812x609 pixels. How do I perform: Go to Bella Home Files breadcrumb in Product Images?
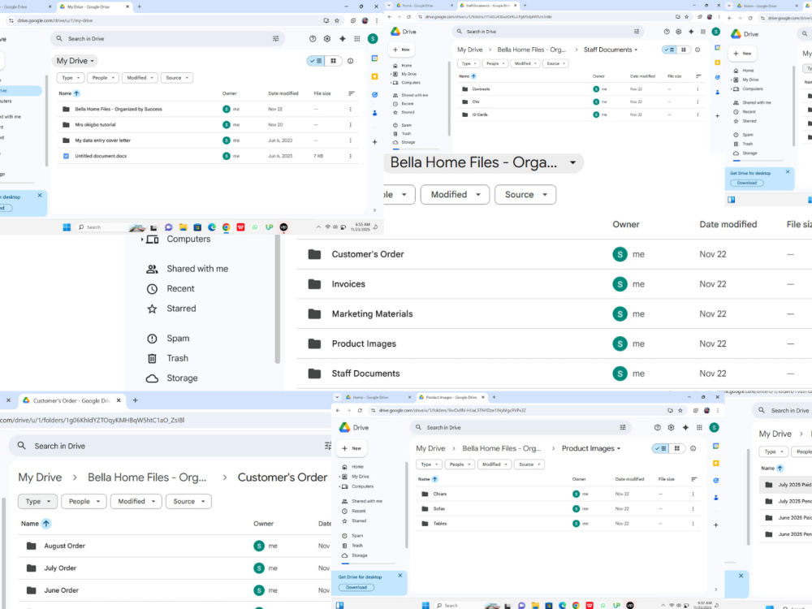coord(502,448)
